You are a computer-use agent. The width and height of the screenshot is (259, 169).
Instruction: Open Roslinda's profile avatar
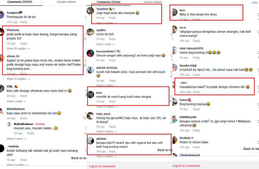tap(175, 140)
